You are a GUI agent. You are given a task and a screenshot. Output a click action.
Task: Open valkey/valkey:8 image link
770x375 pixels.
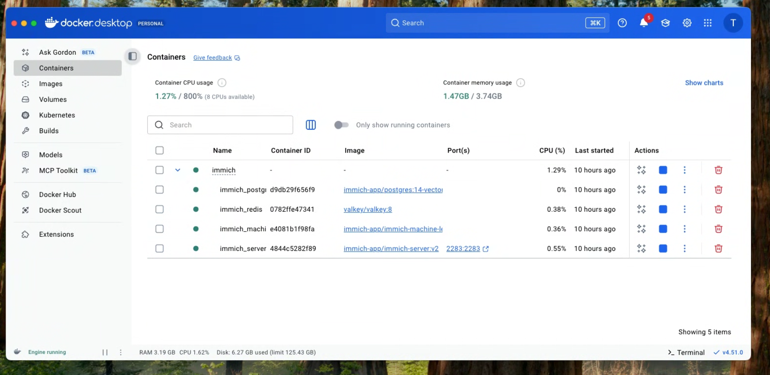click(368, 209)
